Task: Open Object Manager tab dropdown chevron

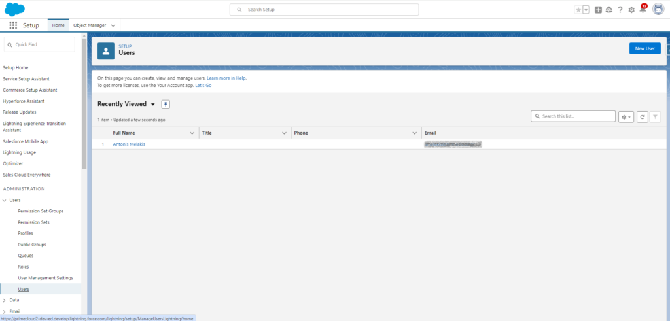Action: click(113, 25)
